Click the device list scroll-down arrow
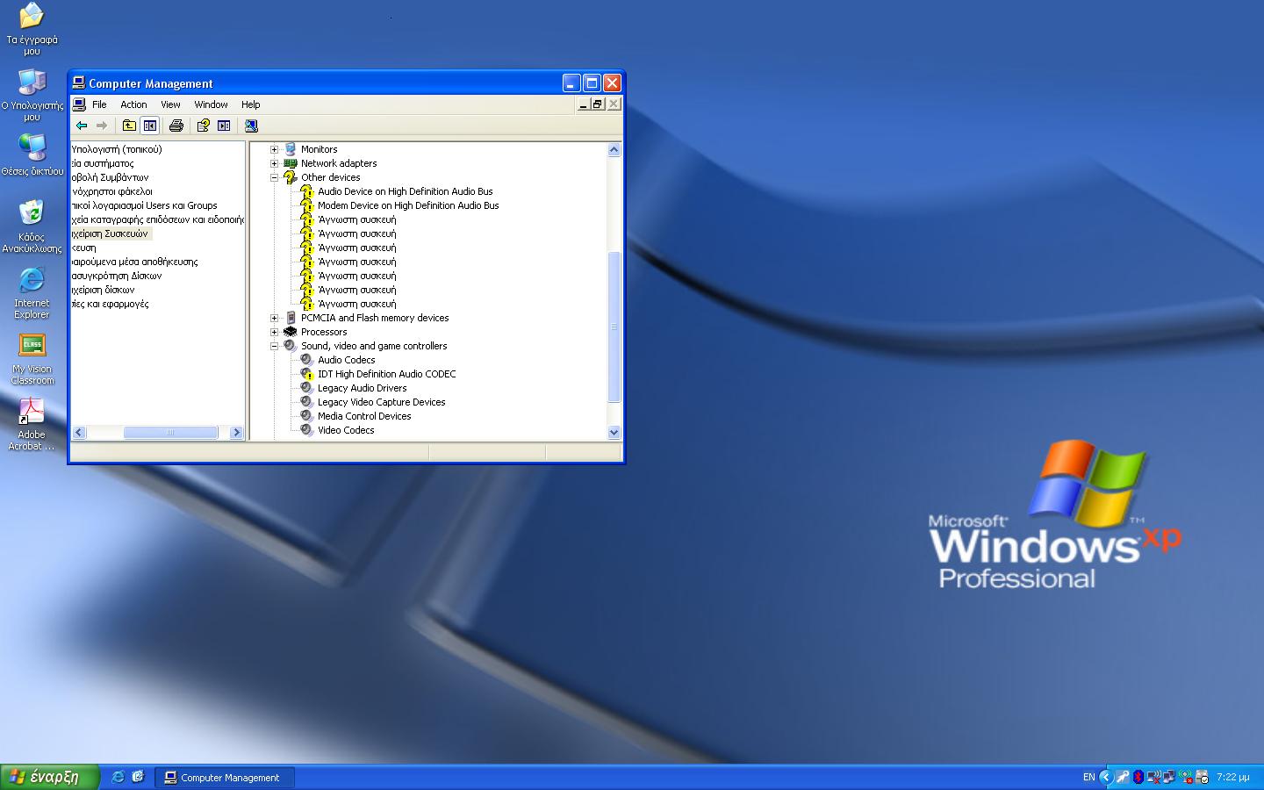 (x=614, y=432)
